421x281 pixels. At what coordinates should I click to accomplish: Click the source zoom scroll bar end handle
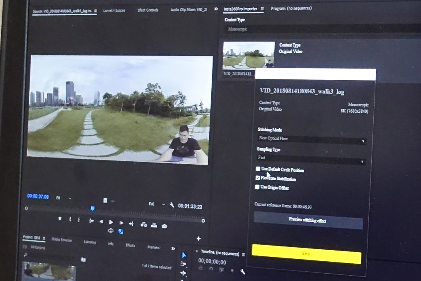tap(203, 221)
